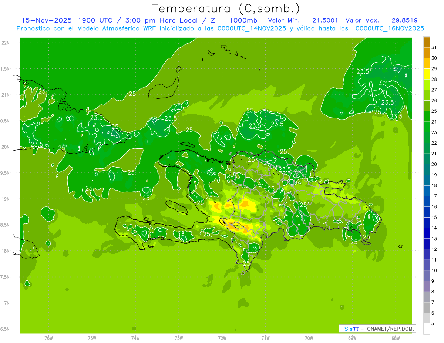This screenshot has width=444, height=343.
Task: Click the 8.5N latitude axis label
Action: click(6, 225)
